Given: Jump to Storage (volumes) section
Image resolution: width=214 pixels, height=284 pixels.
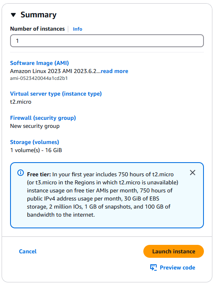Looking at the screenshot, I should coord(35,142).
